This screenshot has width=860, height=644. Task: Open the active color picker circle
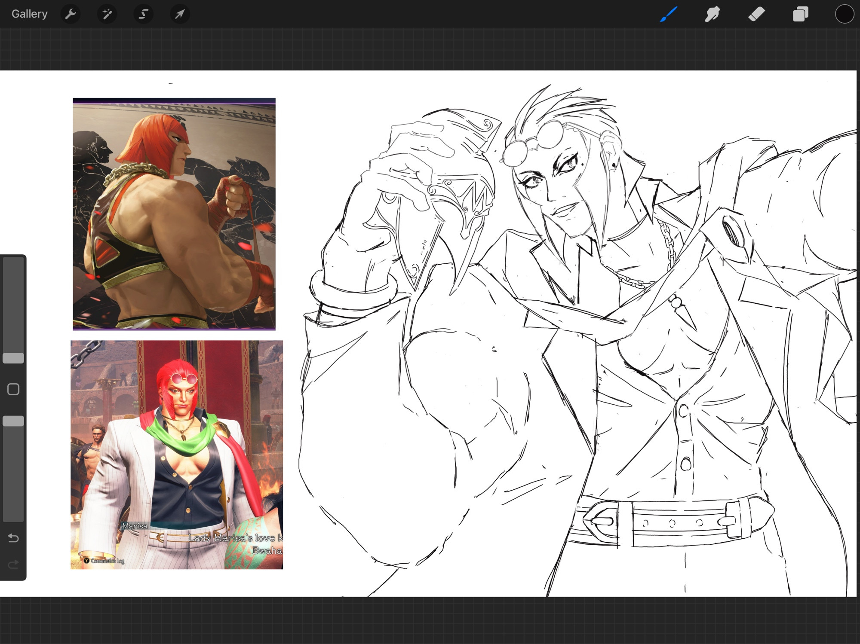point(844,14)
